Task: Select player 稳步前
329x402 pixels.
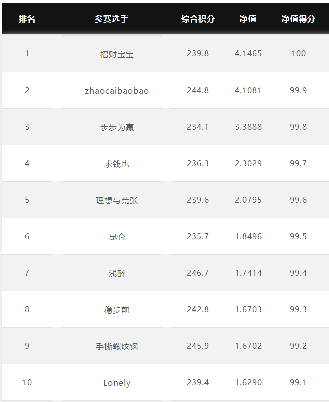Action: (117, 310)
